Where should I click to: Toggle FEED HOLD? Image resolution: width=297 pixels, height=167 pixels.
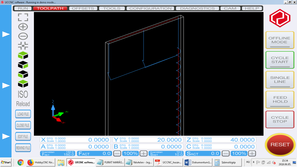pyautogui.click(x=279, y=100)
